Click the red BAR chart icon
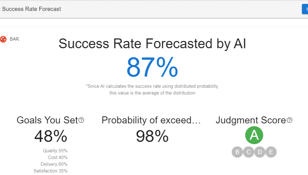 3,39
